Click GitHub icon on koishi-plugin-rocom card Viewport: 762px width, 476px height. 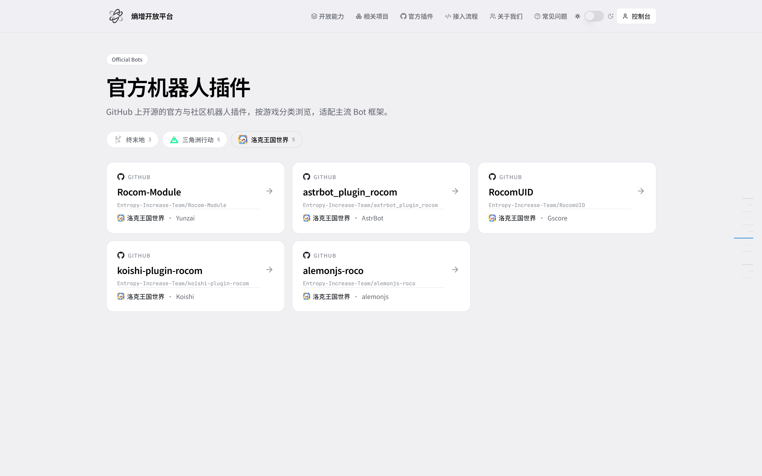tap(121, 255)
